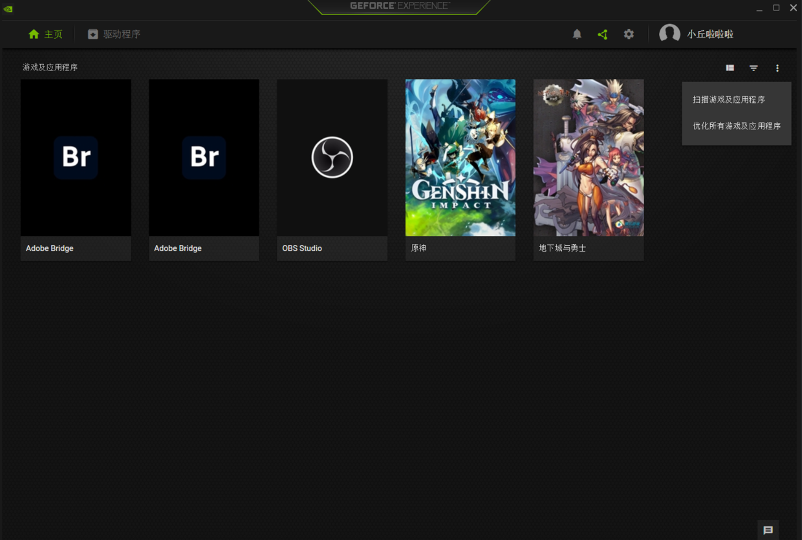Open the 地下城与勇士 game tile
The image size is (802, 540).
[589, 158]
